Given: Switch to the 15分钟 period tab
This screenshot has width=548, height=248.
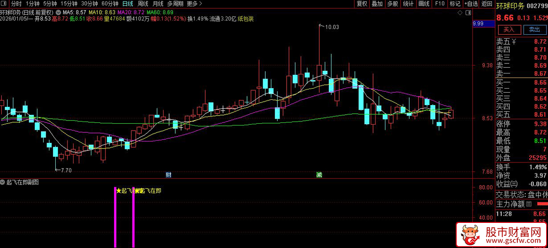Looking at the screenshot, I should (69, 4).
